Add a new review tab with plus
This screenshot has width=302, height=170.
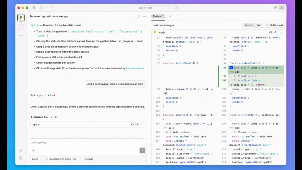point(170,17)
